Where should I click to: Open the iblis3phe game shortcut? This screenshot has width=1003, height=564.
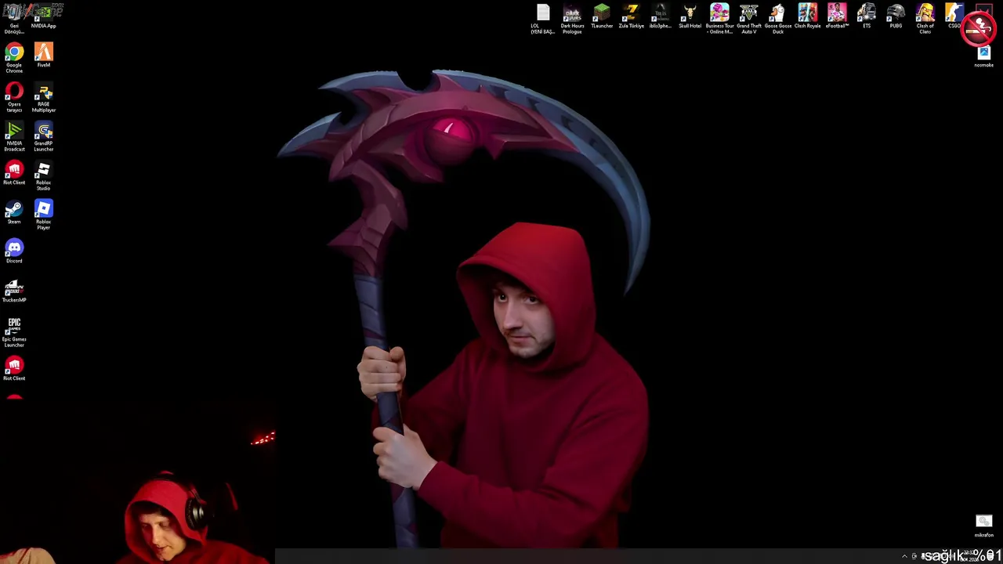[x=661, y=16]
